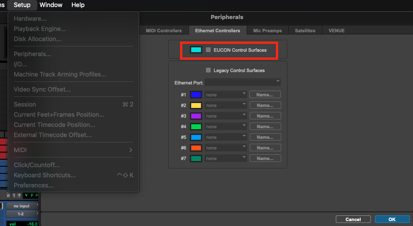Open the Satellites tab
The height and width of the screenshot is (226, 413).
tap(305, 31)
